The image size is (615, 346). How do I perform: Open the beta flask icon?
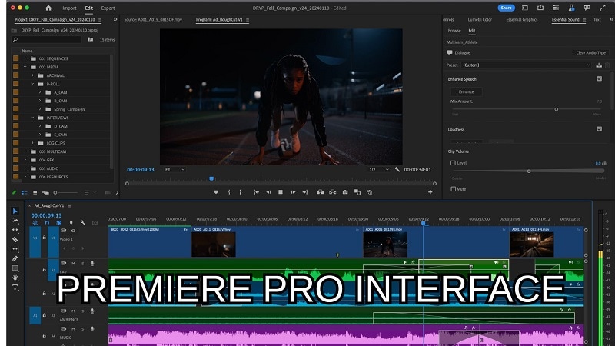tap(571, 8)
